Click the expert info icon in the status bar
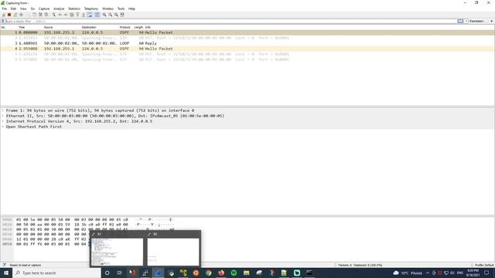 (4, 265)
